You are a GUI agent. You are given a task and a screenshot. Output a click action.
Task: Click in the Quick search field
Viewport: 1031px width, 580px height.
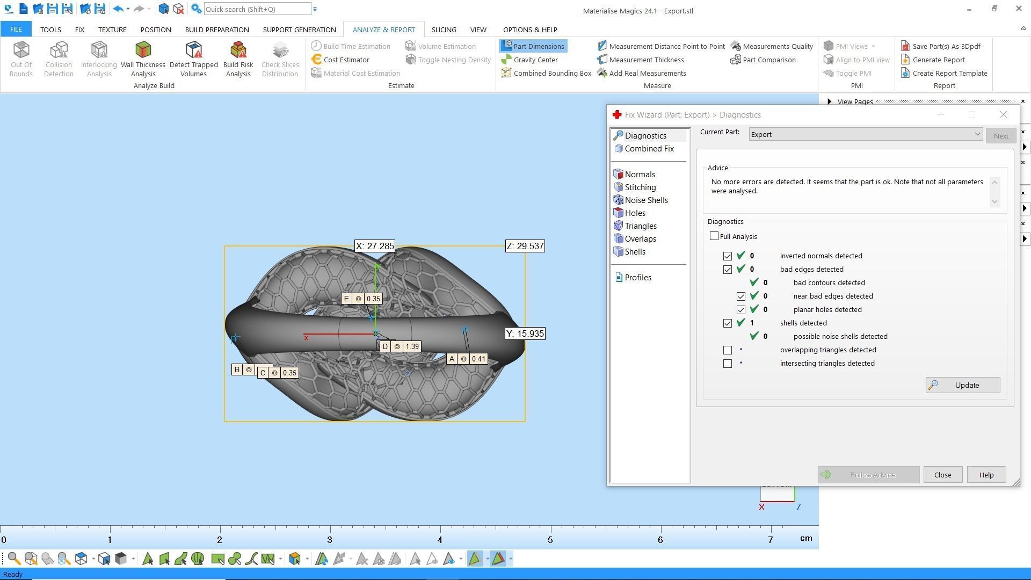(x=257, y=9)
